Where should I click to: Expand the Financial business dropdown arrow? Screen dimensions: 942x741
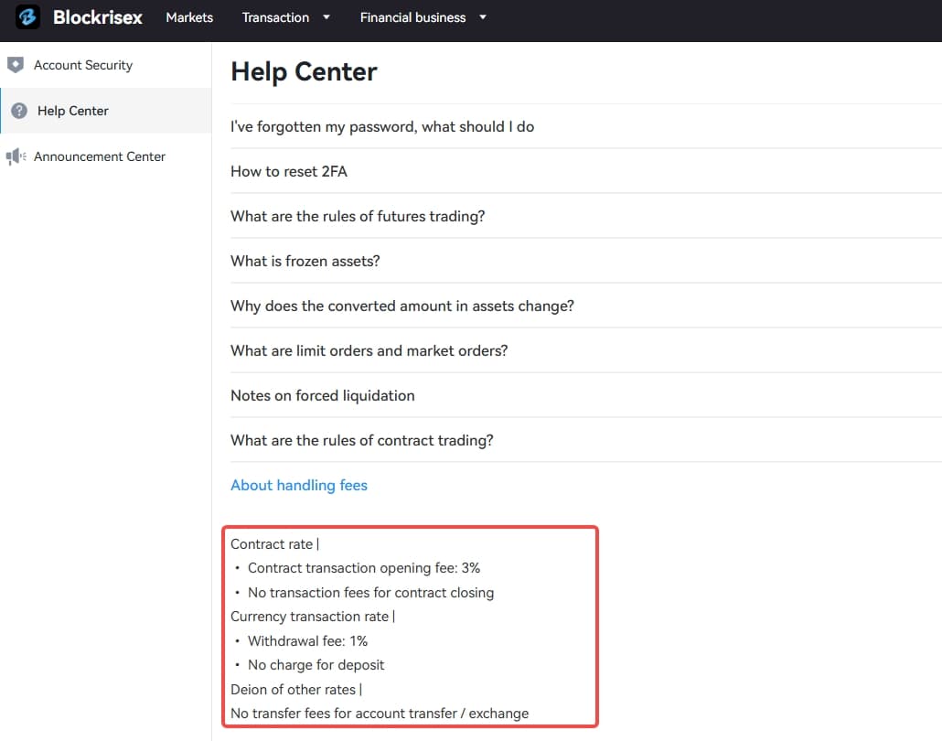[x=482, y=17]
